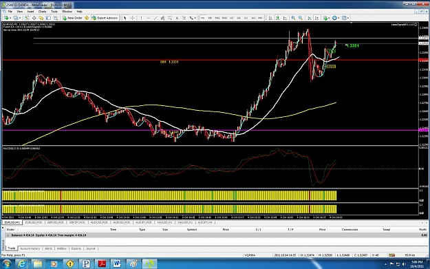Toggle chart Auto Scroll icon
This screenshot has width=430, height=269.
click(x=309, y=18)
